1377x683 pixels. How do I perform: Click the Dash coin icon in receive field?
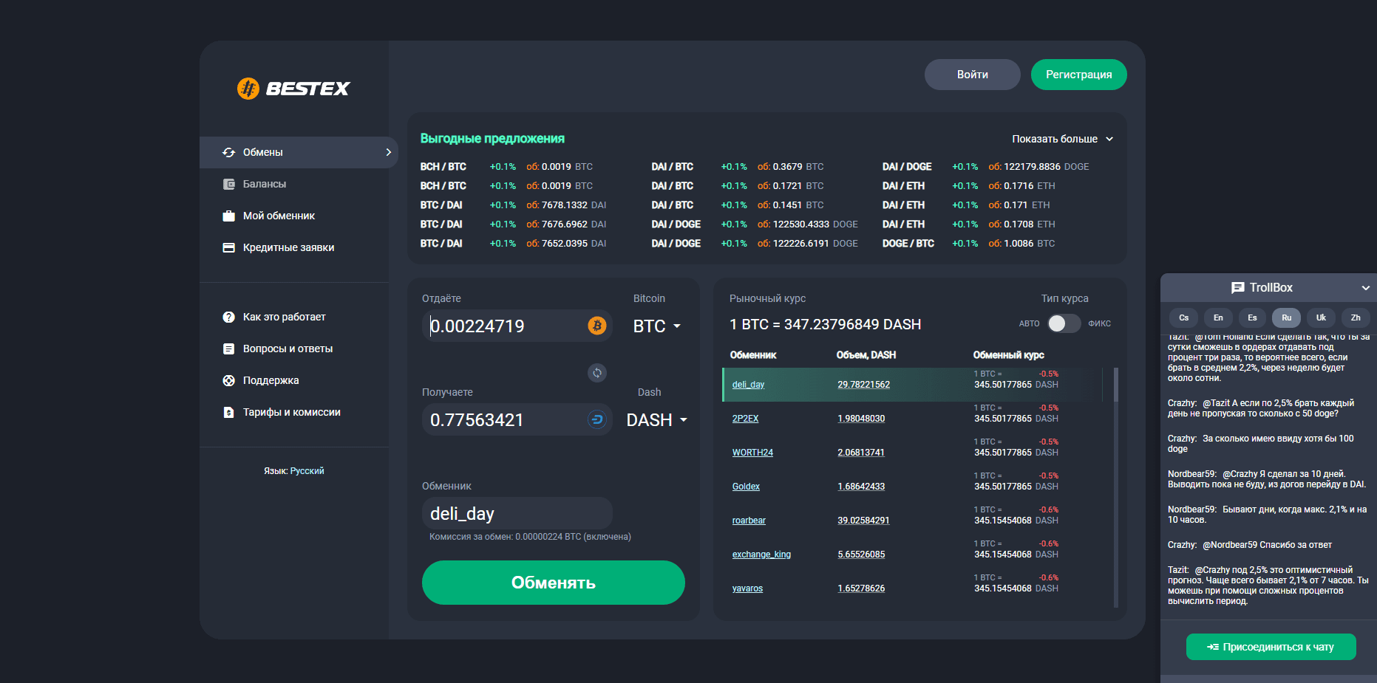[597, 419]
